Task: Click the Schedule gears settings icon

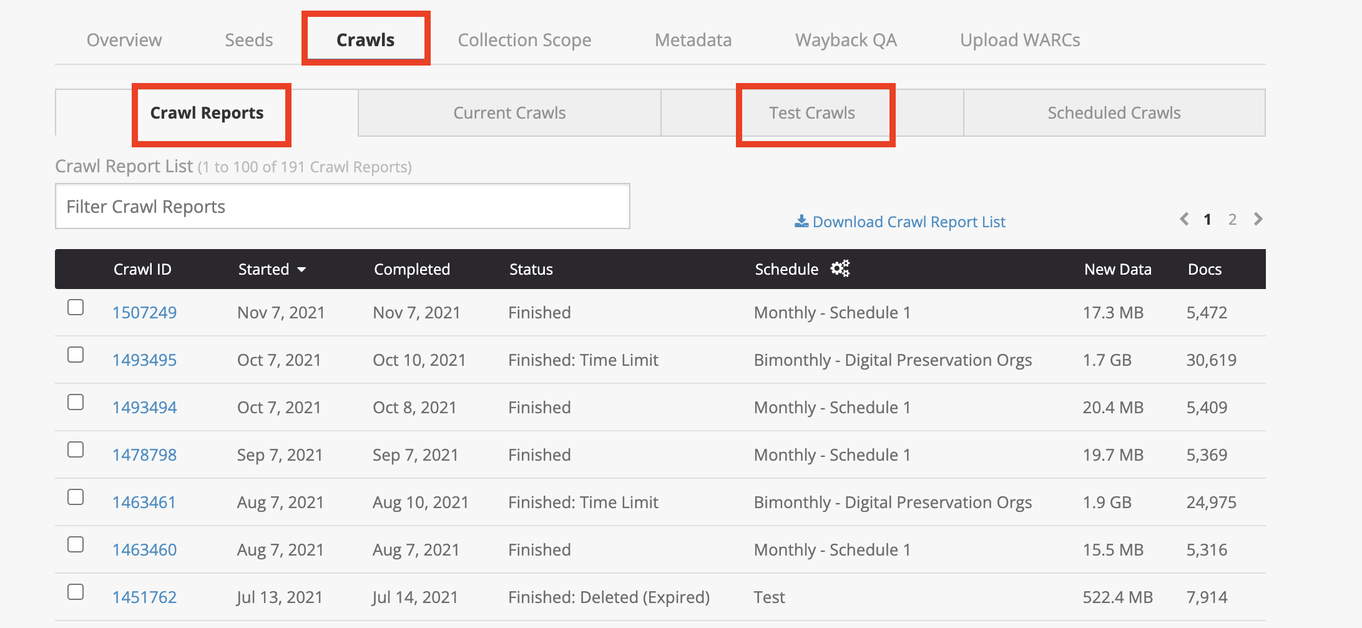Action: pyautogui.click(x=840, y=268)
